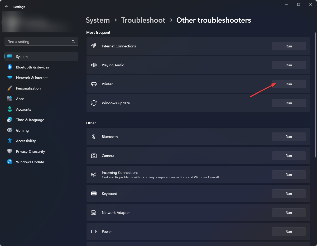Click the Printer icon in troubleshooter list
This screenshot has height=246, width=317.
[94, 84]
